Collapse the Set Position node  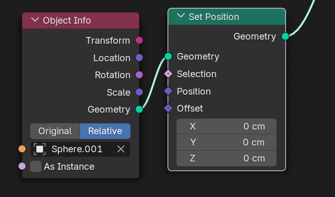(181, 16)
